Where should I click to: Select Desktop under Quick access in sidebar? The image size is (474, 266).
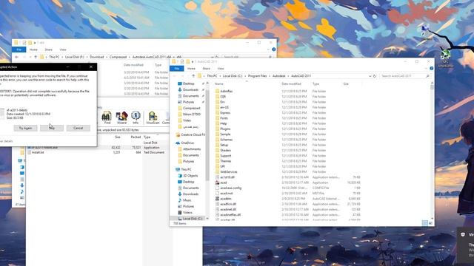[188, 83]
